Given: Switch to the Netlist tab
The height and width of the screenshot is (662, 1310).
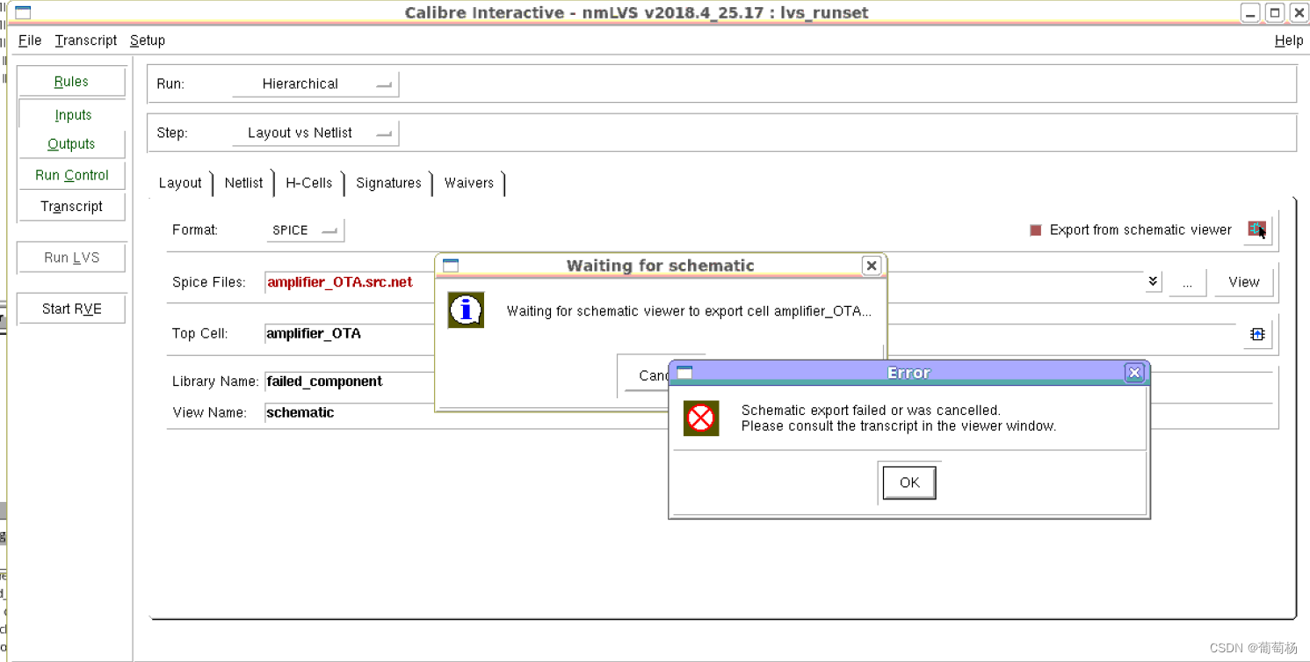Looking at the screenshot, I should click(x=243, y=183).
